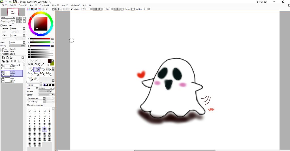Open the Window menu
This screenshot has width=290, height=151.
(x=75, y=5)
